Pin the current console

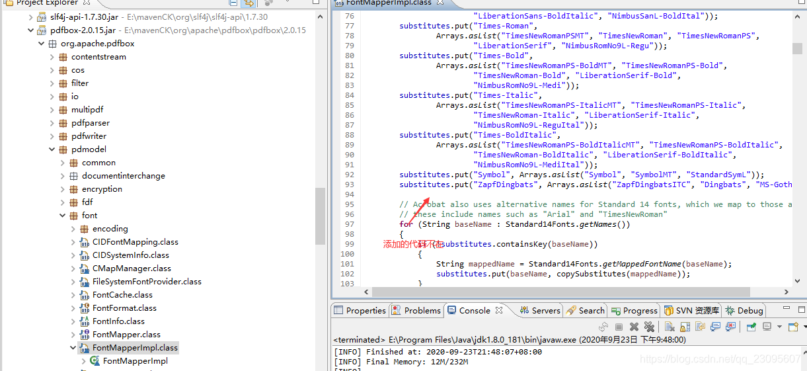pos(751,327)
